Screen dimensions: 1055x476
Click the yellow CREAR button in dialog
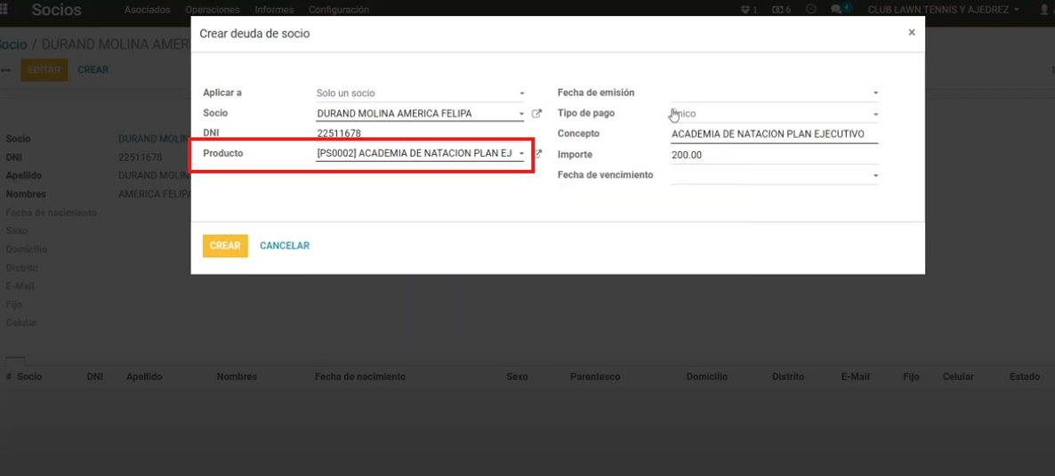225,246
